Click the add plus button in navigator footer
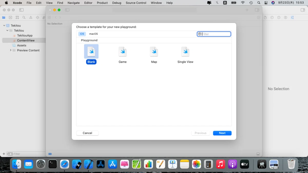This screenshot has width=308, height=173. point(4,154)
